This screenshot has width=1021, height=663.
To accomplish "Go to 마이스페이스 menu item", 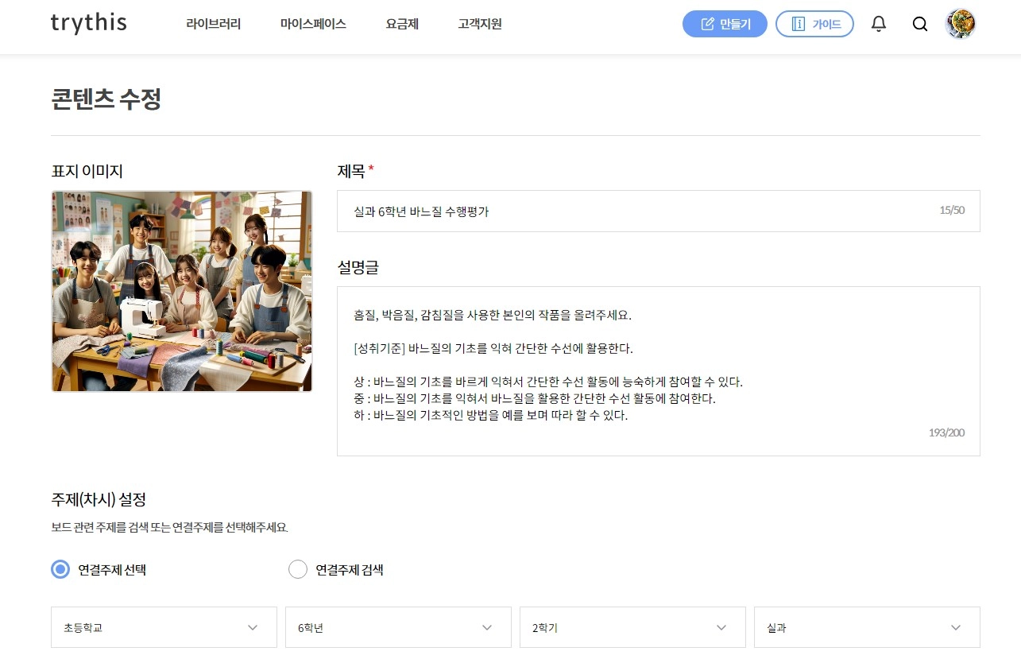I will point(313,24).
